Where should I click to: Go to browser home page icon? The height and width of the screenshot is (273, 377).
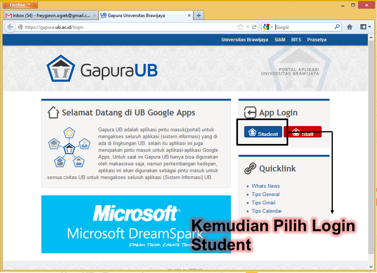tap(349, 27)
